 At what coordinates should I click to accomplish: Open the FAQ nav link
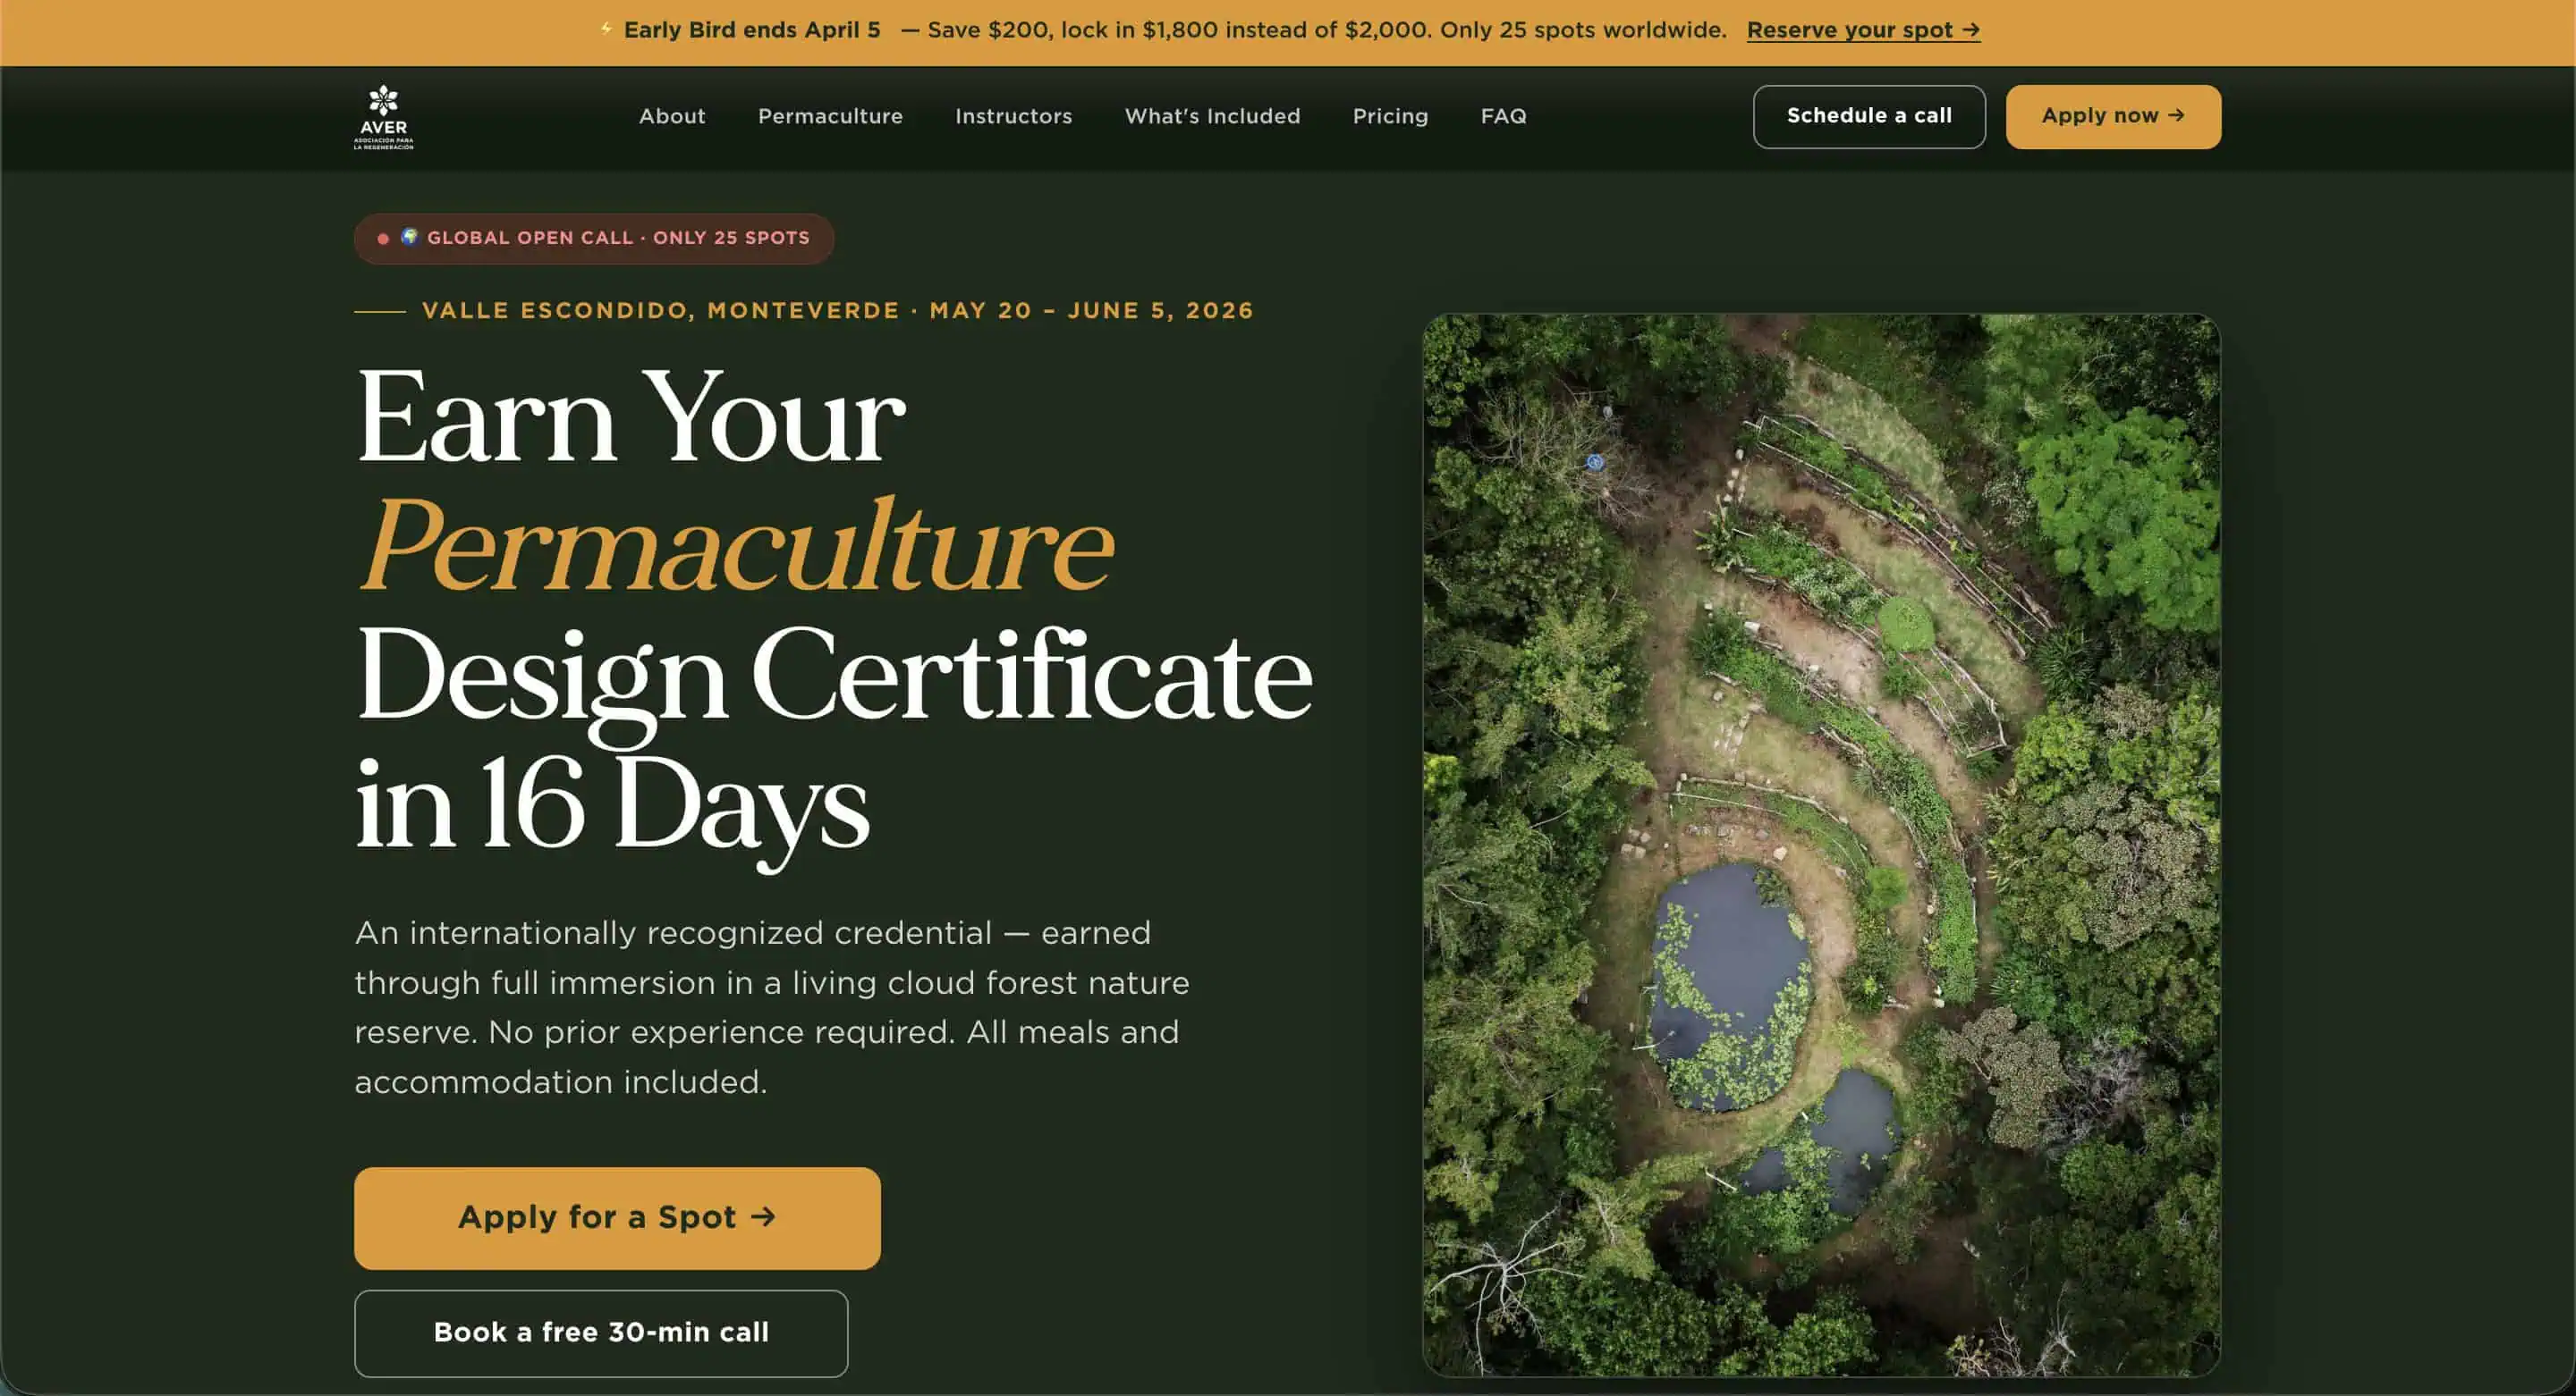(x=1503, y=116)
